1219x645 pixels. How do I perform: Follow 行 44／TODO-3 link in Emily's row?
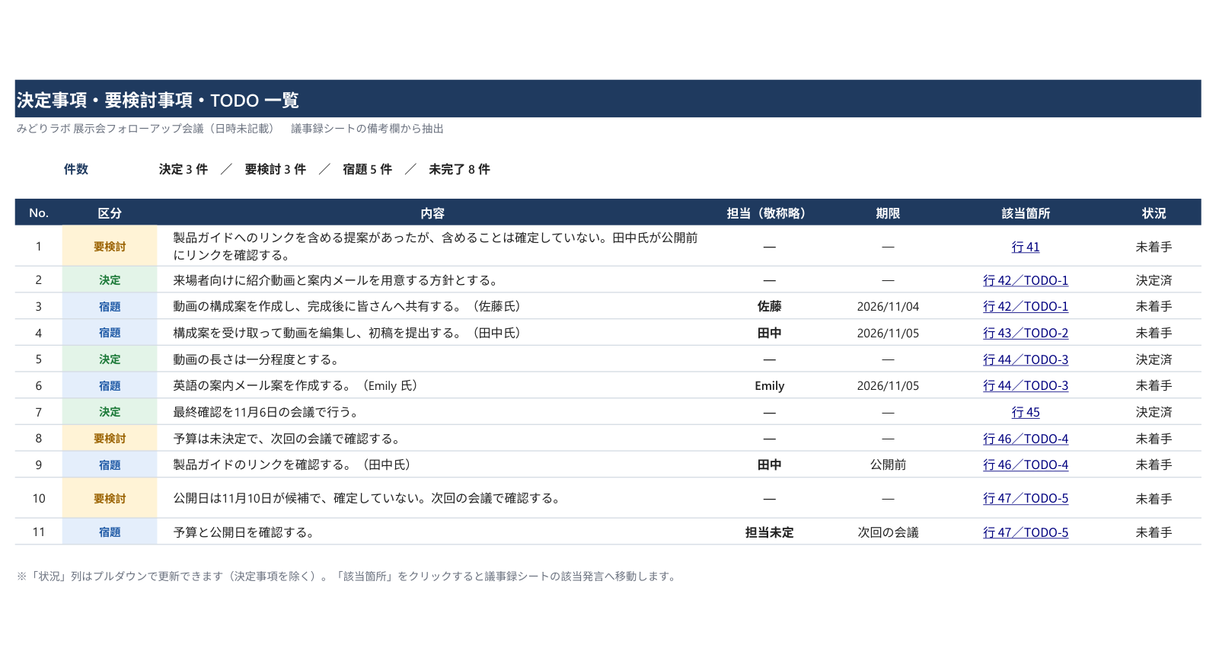pos(1025,385)
